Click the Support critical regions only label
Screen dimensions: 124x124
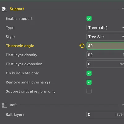30,91
